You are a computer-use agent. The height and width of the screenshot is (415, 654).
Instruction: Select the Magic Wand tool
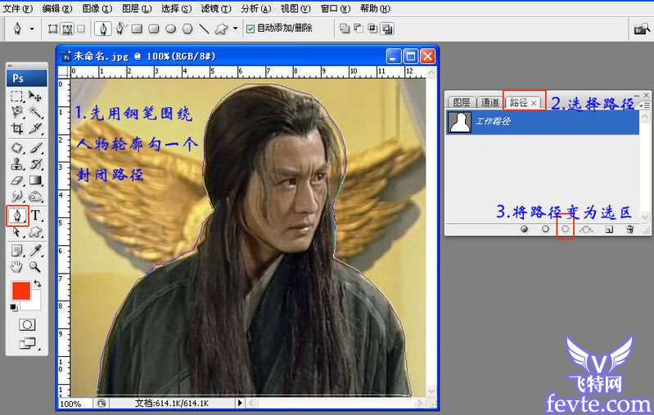pos(35,112)
